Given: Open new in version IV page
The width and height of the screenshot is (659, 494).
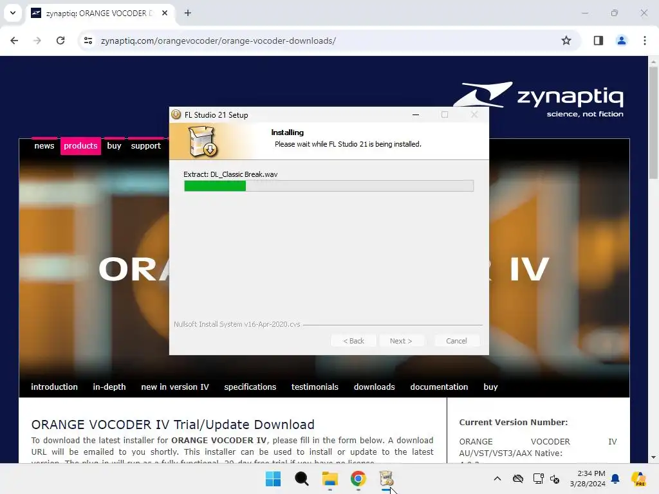Looking at the screenshot, I should 175,387.
